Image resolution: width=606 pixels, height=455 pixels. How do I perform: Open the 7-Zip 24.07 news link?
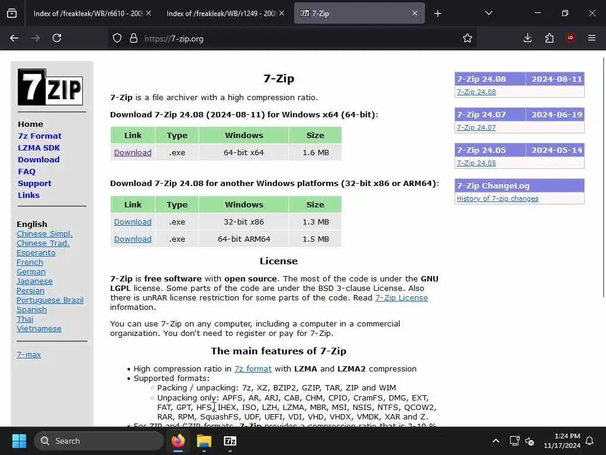(476, 127)
